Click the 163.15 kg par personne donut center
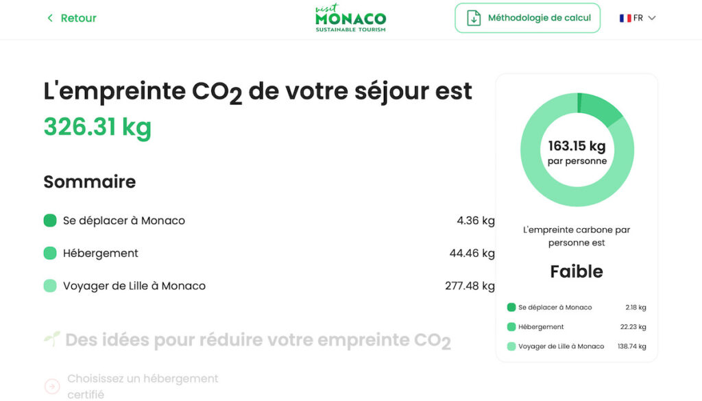This screenshot has width=702, height=401. 577,152
